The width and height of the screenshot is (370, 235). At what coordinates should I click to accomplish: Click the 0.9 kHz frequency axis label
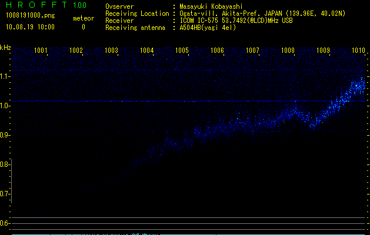tap(4, 135)
